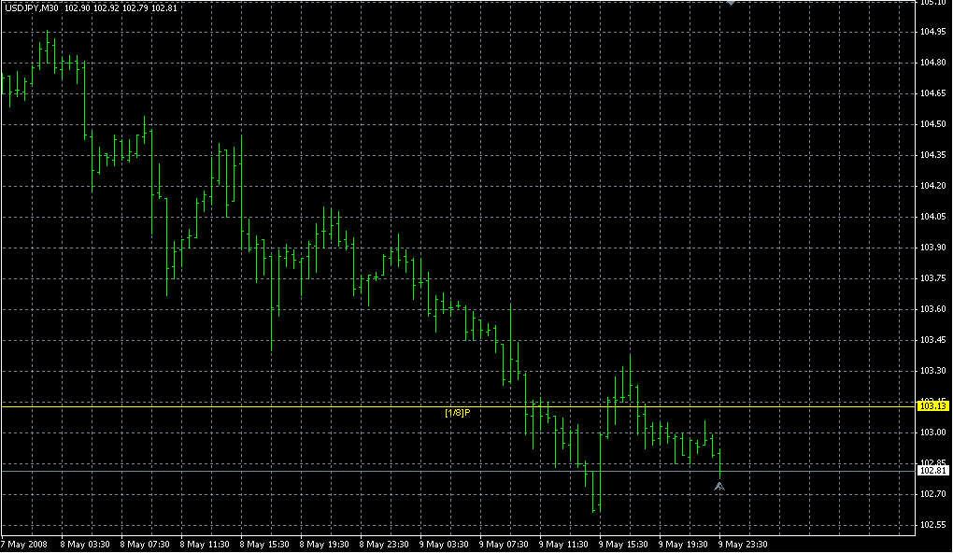
Task: Click the 8 May 07:30 time label
Action: click(x=145, y=545)
